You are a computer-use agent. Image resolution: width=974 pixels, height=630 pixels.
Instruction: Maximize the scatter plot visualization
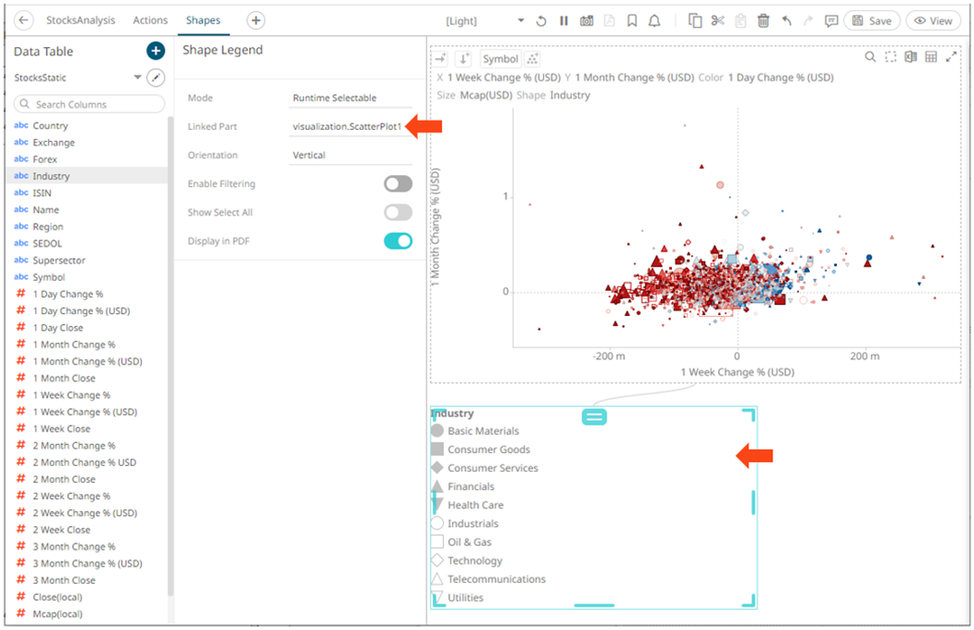point(951,57)
